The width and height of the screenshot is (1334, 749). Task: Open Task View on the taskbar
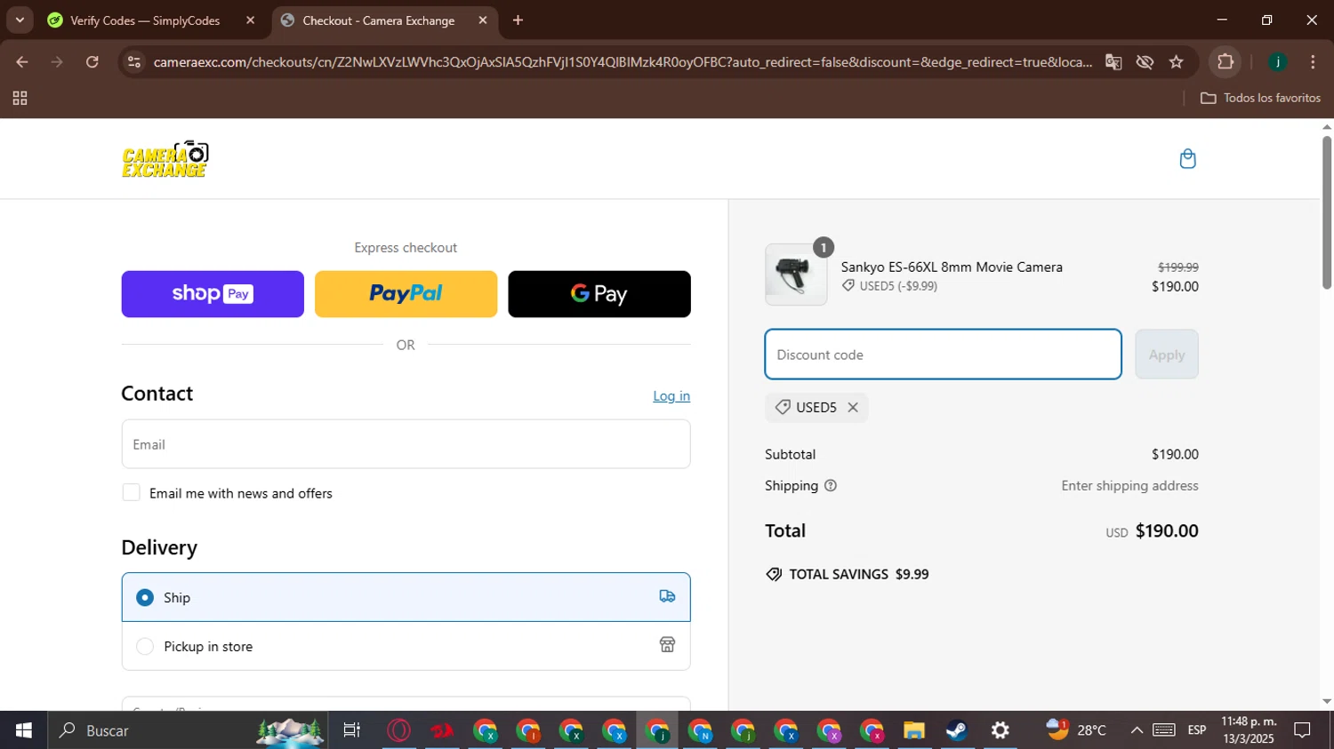point(352,730)
